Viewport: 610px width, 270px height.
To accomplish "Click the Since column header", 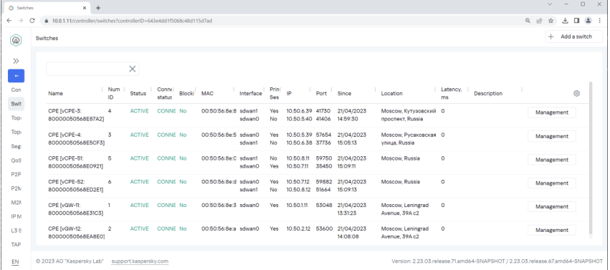I will point(344,93).
